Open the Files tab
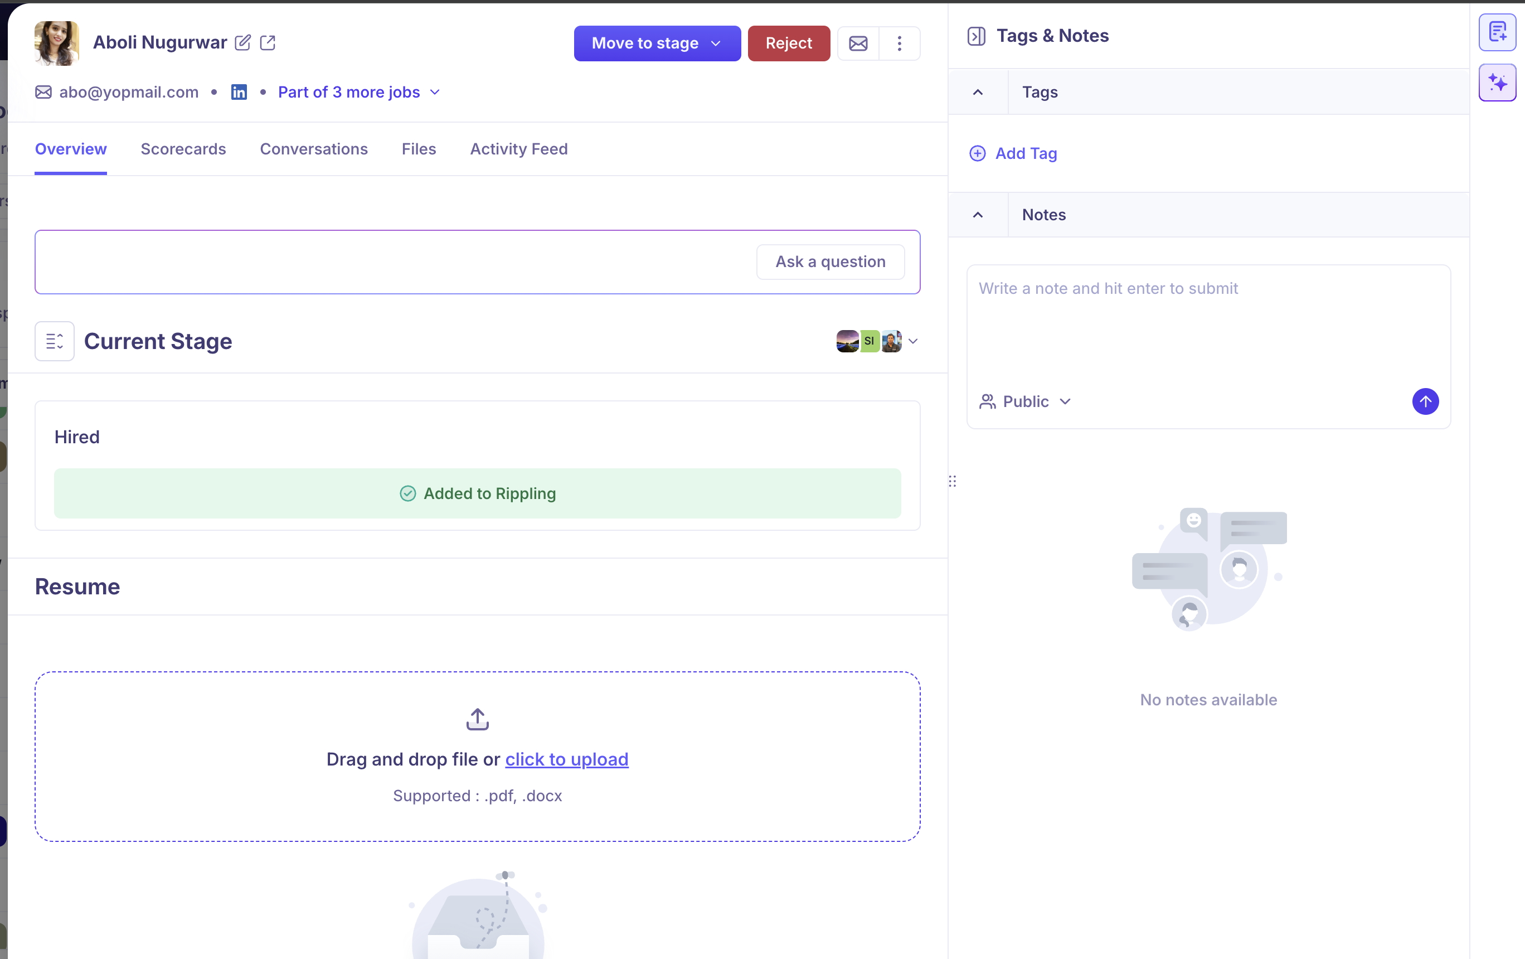This screenshot has width=1525, height=959. pyautogui.click(x=419, y=149)
